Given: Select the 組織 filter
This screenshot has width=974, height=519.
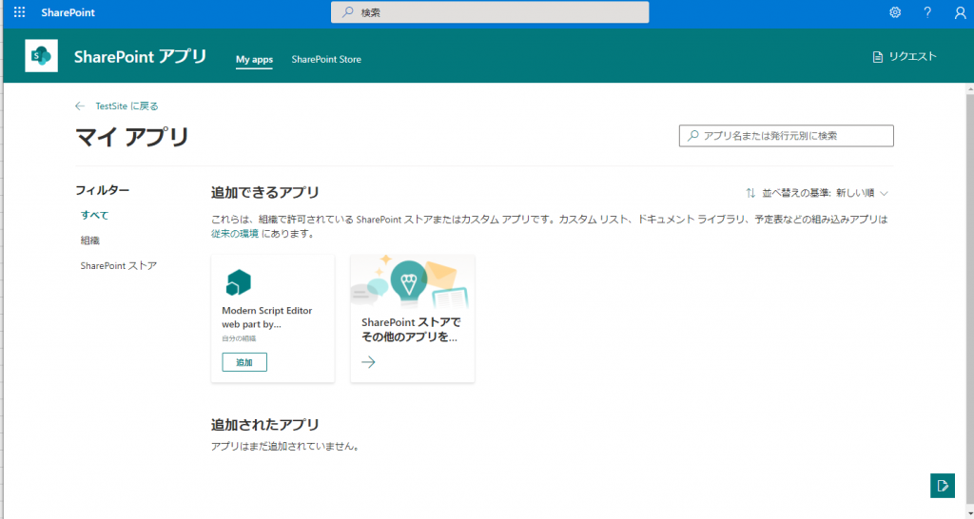Looking at the screenshot, I should [x=90, y=240].
